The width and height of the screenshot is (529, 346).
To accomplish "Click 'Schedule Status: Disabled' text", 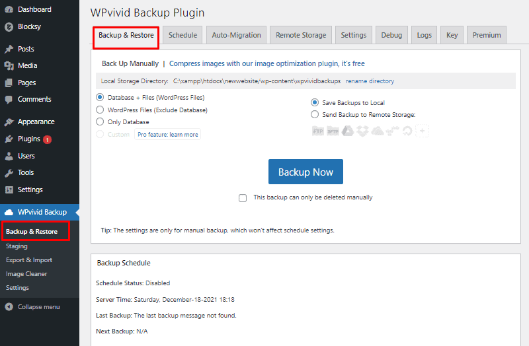I will click(x=133, y=283).
